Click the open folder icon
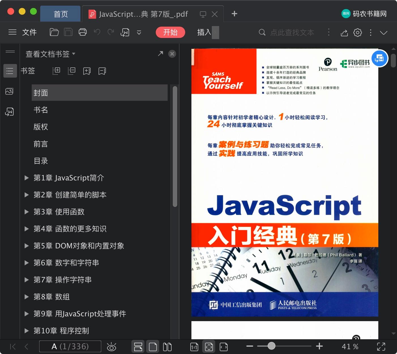The height and width of the screenshot is (354, 397). [54, 32]
